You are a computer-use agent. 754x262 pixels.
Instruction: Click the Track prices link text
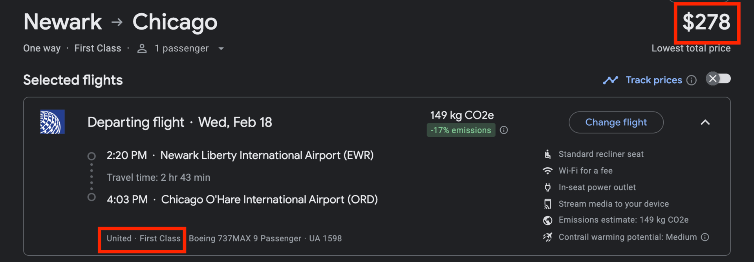pyautogui.click(x=653, y=80)
